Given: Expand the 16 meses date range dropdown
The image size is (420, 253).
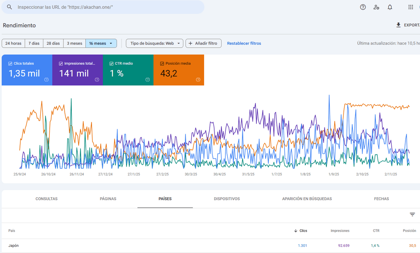Looking at the screenshot, I should pos(101,43).
